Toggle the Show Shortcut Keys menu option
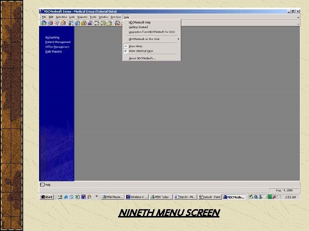309x231 pixels. (151, 51)
